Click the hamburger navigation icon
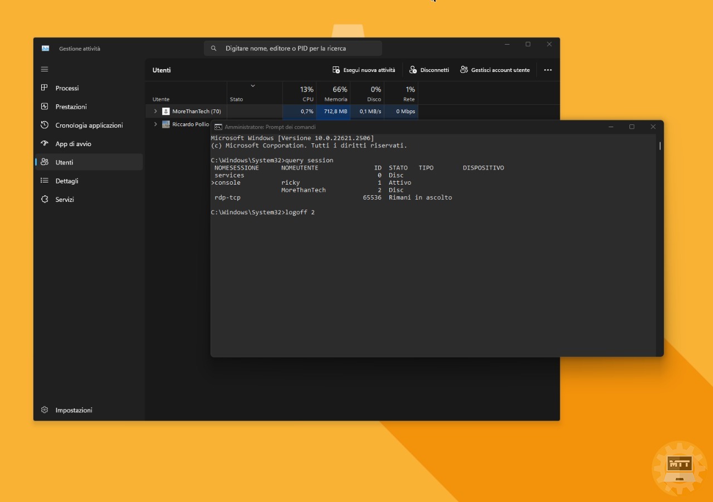This screenshot has height=502, width=713. click(45, 69)
